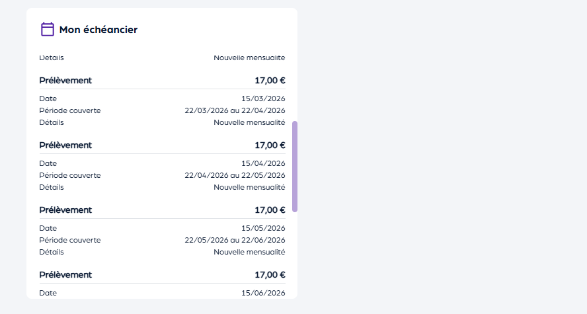Select the 15/03/2026 payment date

pos(263,98)
